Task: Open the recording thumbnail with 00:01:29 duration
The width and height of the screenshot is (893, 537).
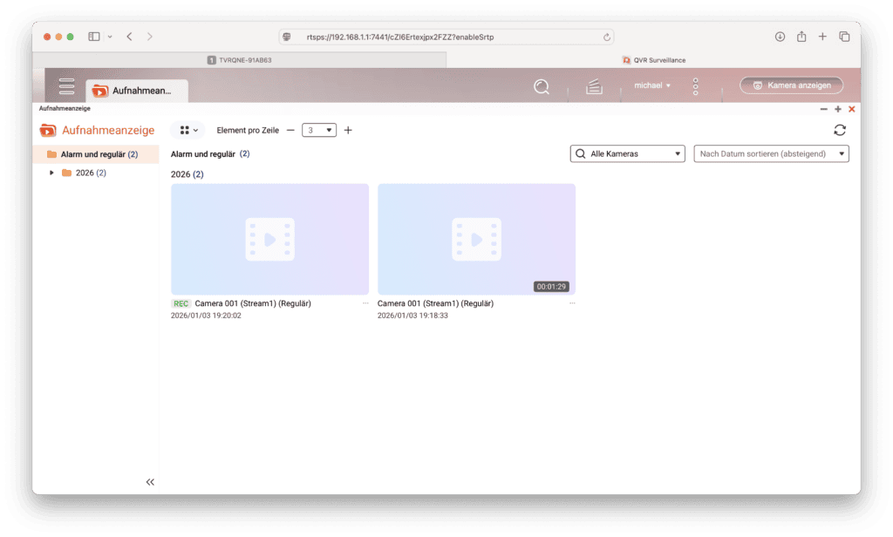Action: 476,239
